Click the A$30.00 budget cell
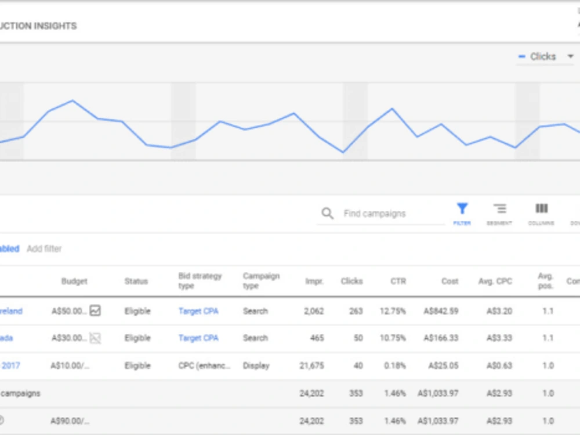The image size is (580, 435). click(x=69, y=338)
